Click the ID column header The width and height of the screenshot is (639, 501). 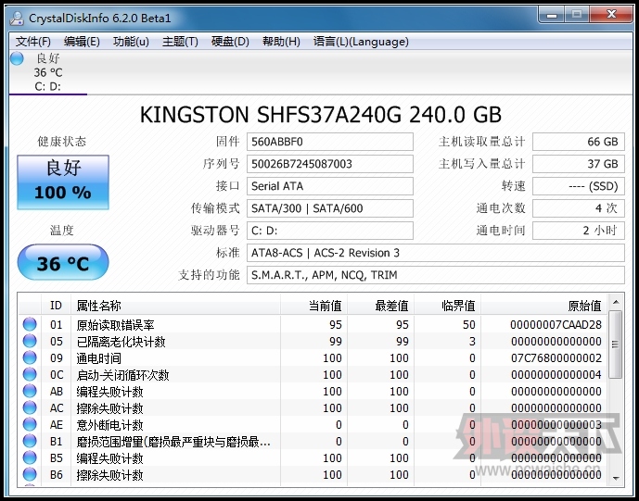56,305
